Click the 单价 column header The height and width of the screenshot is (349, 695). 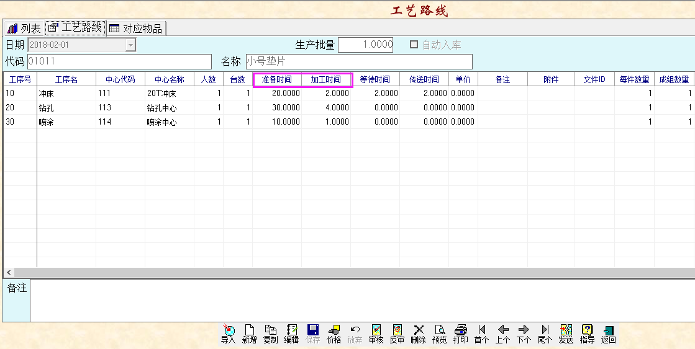click(x=463, y=79)
